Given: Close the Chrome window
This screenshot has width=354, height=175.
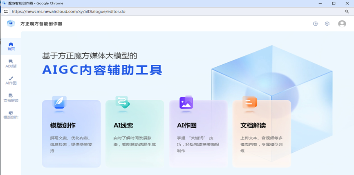Looking at the screenshot, I should 347,3.
